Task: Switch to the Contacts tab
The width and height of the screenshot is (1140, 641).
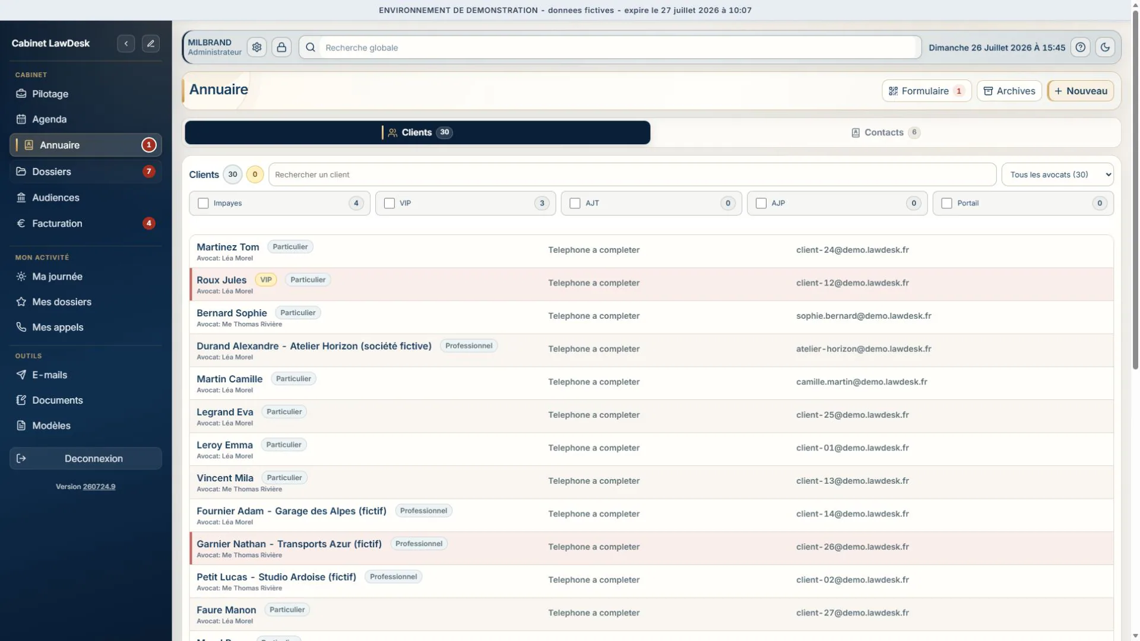Action: click(885, 132)
